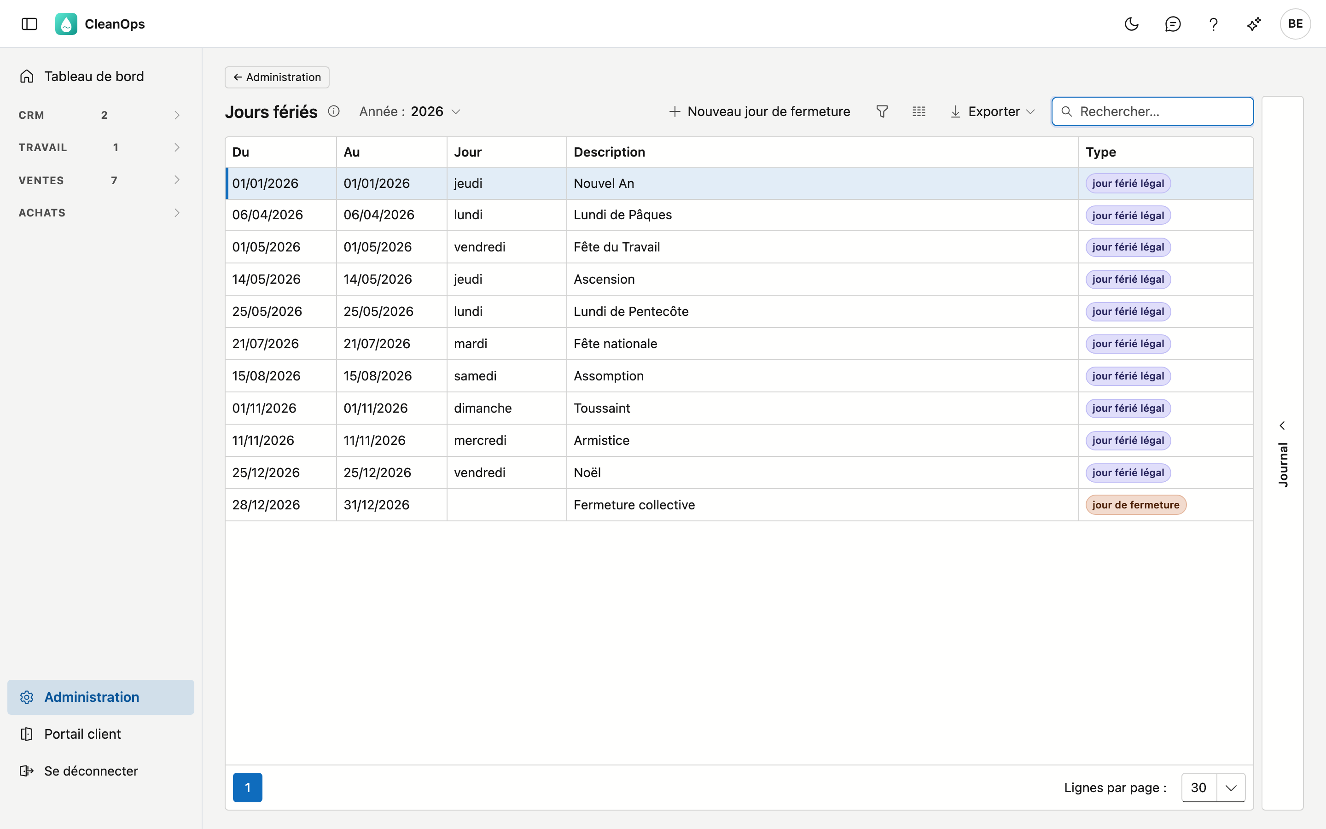
Task: Go back to Administration breadcrumb button
Action: pos(277,77)
